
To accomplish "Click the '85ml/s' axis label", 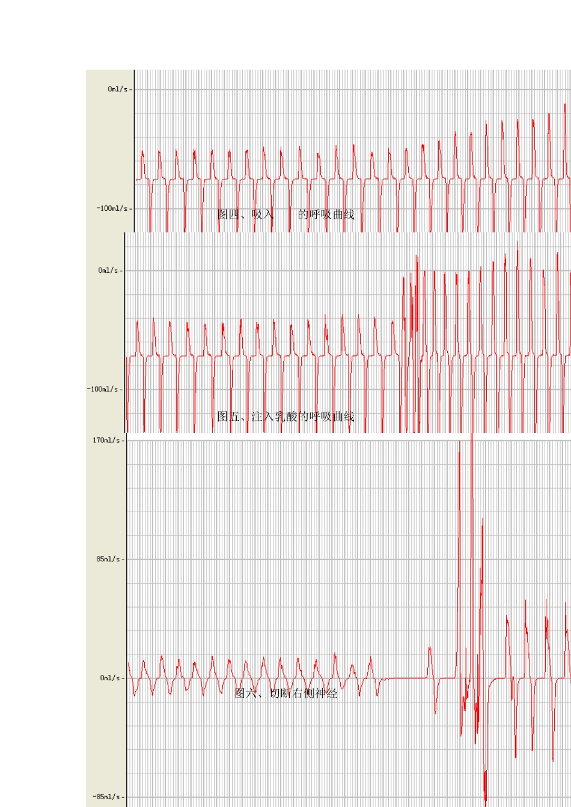I will click(108, 559).
